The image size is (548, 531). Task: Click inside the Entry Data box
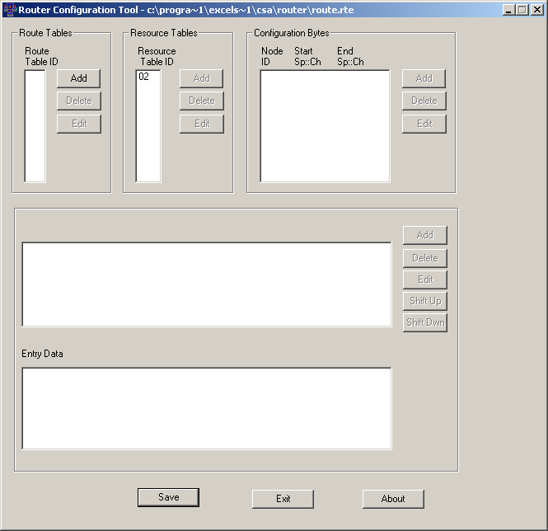[206, 408]
